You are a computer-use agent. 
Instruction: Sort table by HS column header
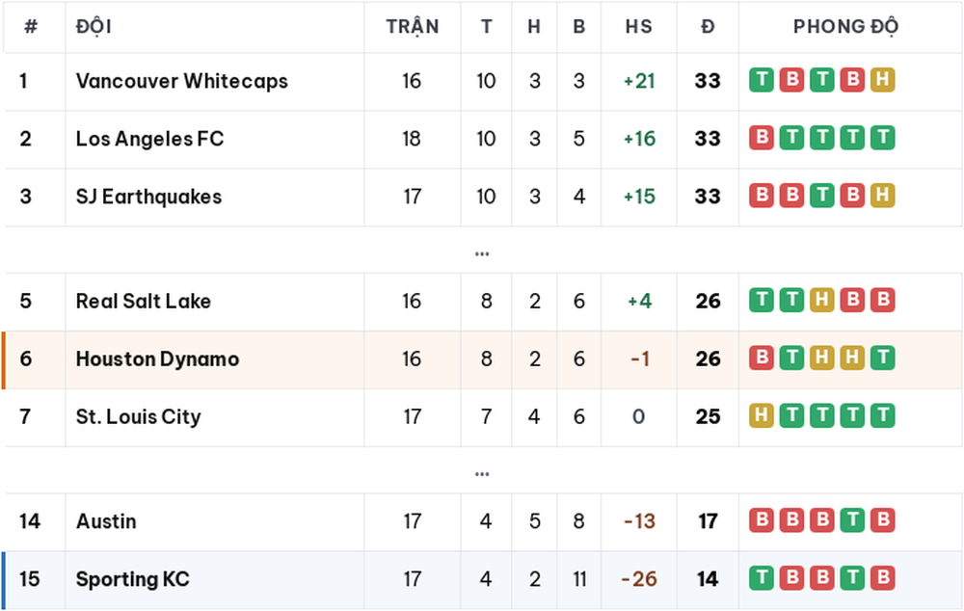639,26
